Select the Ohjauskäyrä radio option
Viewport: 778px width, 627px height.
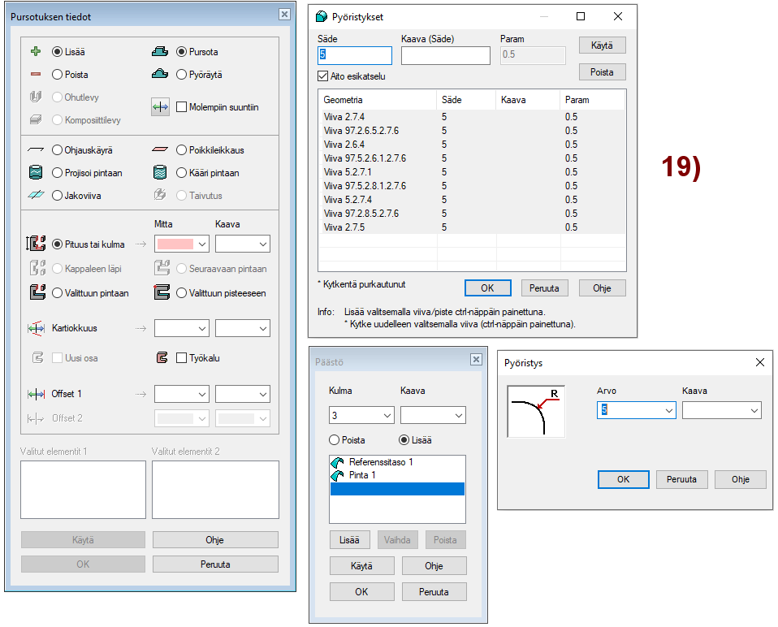click(57, 150)
